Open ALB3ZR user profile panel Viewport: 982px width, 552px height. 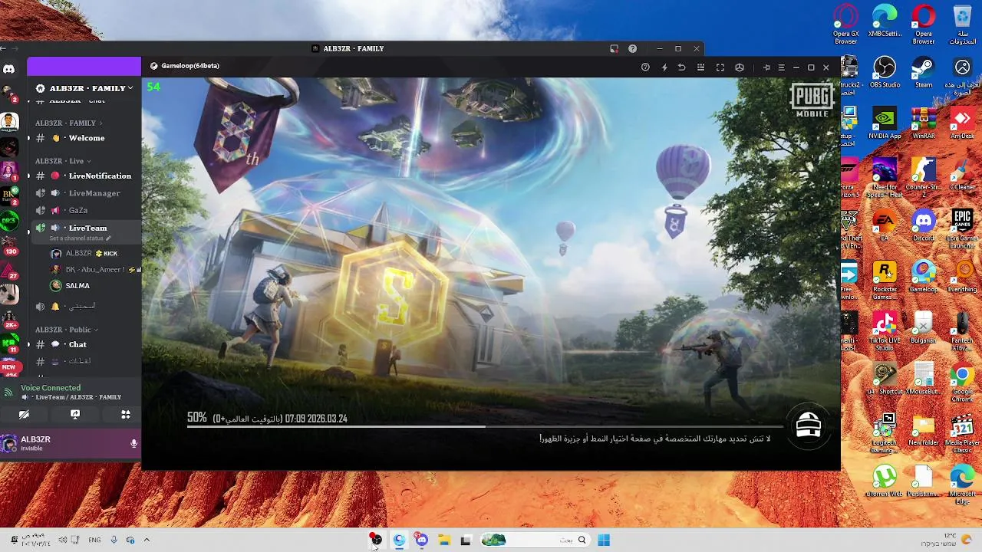point(35,443)
